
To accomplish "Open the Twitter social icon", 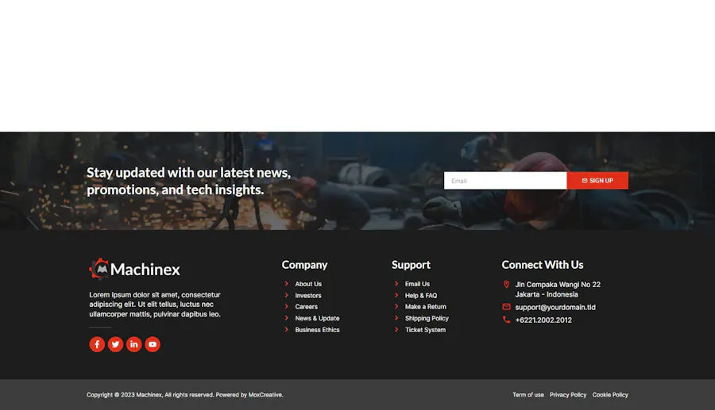I will point(115,344).
